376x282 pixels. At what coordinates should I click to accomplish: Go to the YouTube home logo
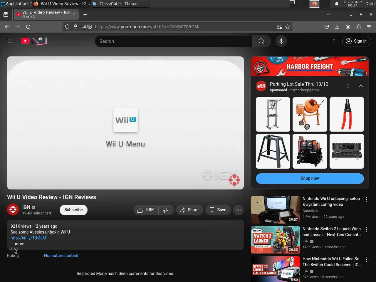[34, 41]
